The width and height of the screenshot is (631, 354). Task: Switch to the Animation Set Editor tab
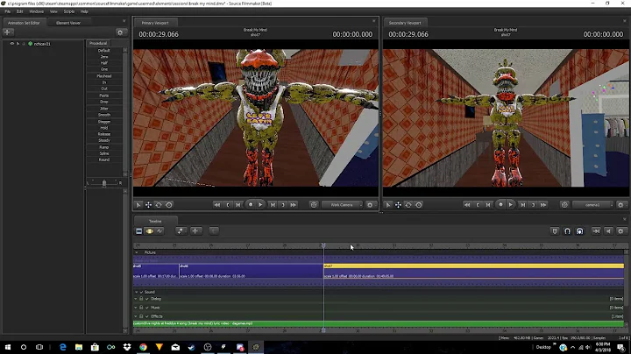[25, 23]
